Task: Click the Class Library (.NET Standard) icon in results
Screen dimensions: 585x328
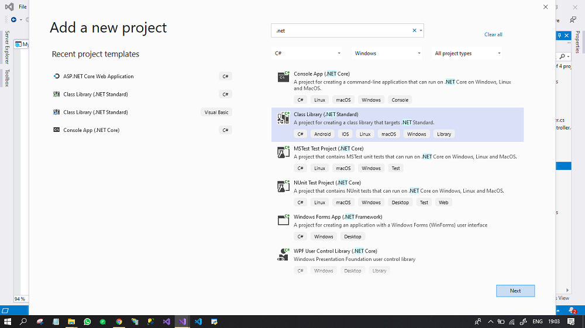Action: click(x=283, y=118)
